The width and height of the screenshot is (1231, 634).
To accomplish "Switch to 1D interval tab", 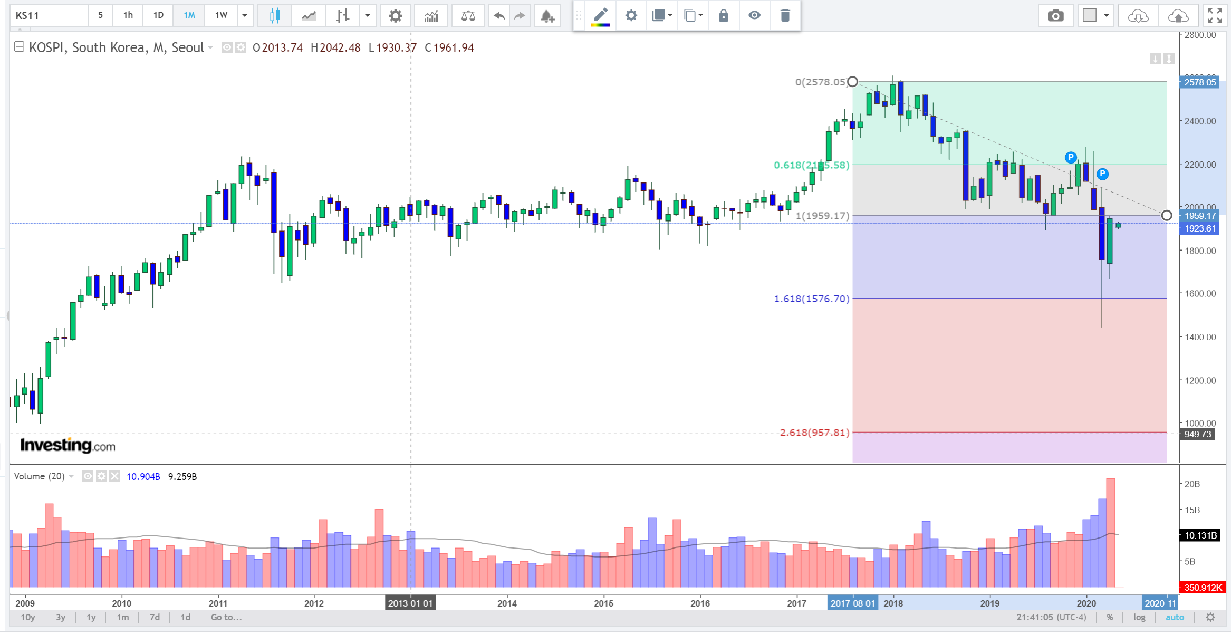I will (x=158, y=15).
